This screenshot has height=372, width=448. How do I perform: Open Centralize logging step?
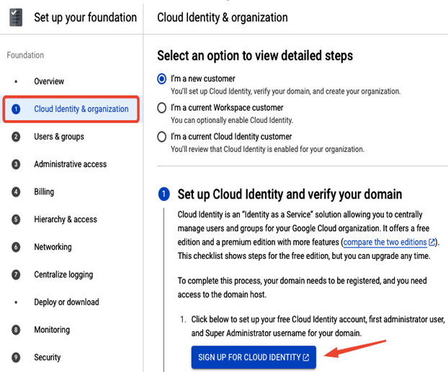(63, 275)
